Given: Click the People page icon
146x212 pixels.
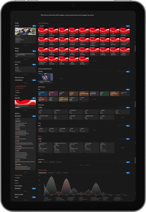Looking at the screenshot, I should click(39, 53).
